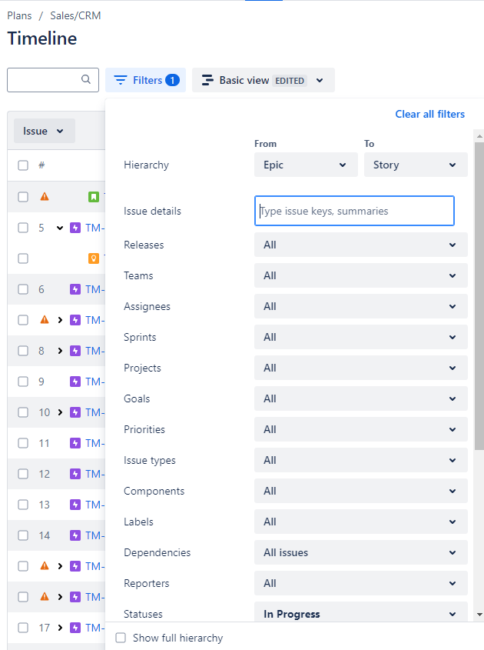Open the Reporters filter dropdown
484x650 pixels.
click(361, 583)
